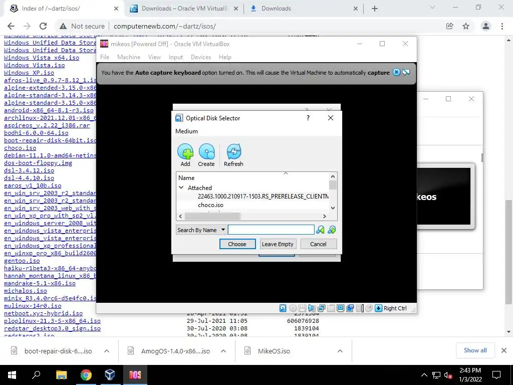Click the display status bar icon
The height and width of the screenshot is (385, 513).
coord(340,308)
